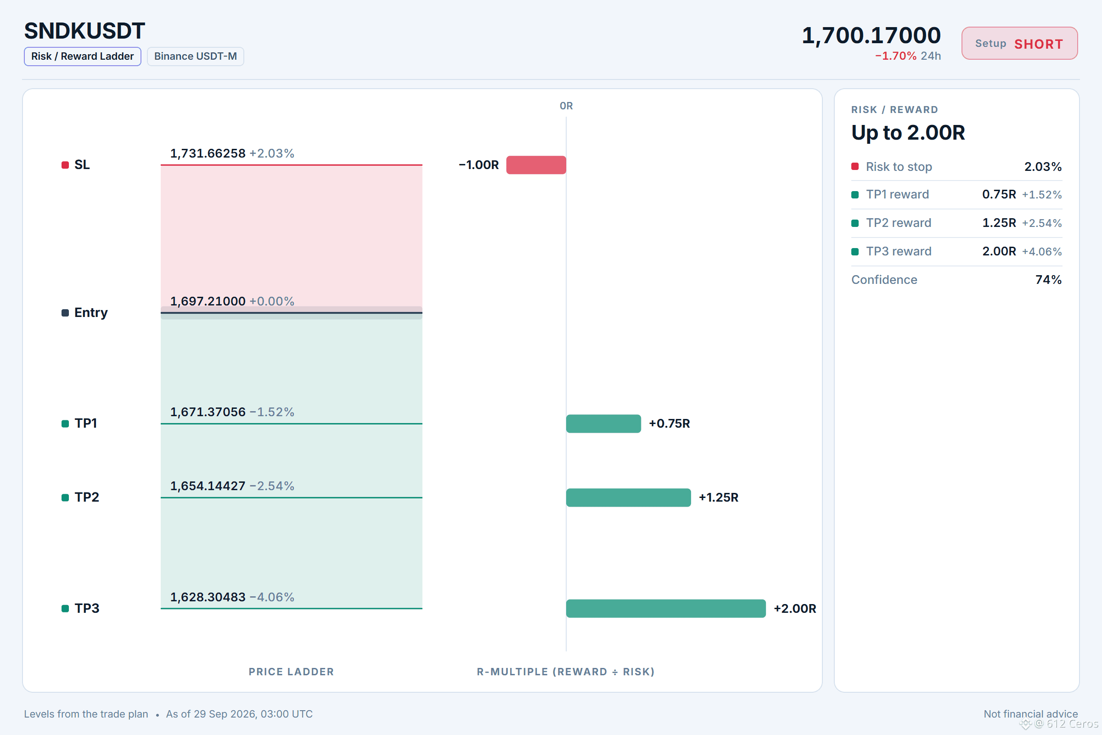Click the green +0.75R reward bar
Viewport: 1102px width, 735px height.
click(x=603, y=424)
